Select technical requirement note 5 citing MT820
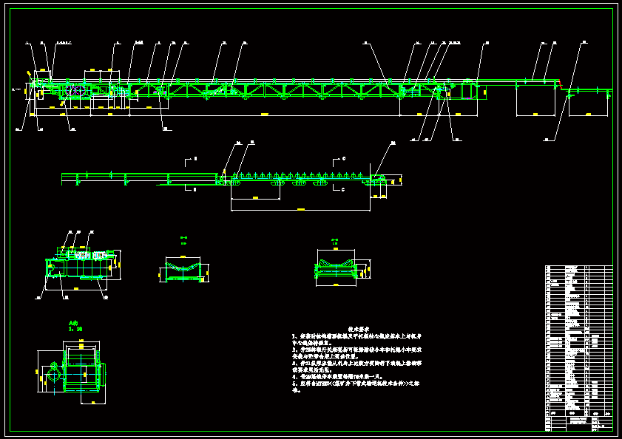Image resolution: width=622 pixels, height=439 pixels. [x=356, y=387]
